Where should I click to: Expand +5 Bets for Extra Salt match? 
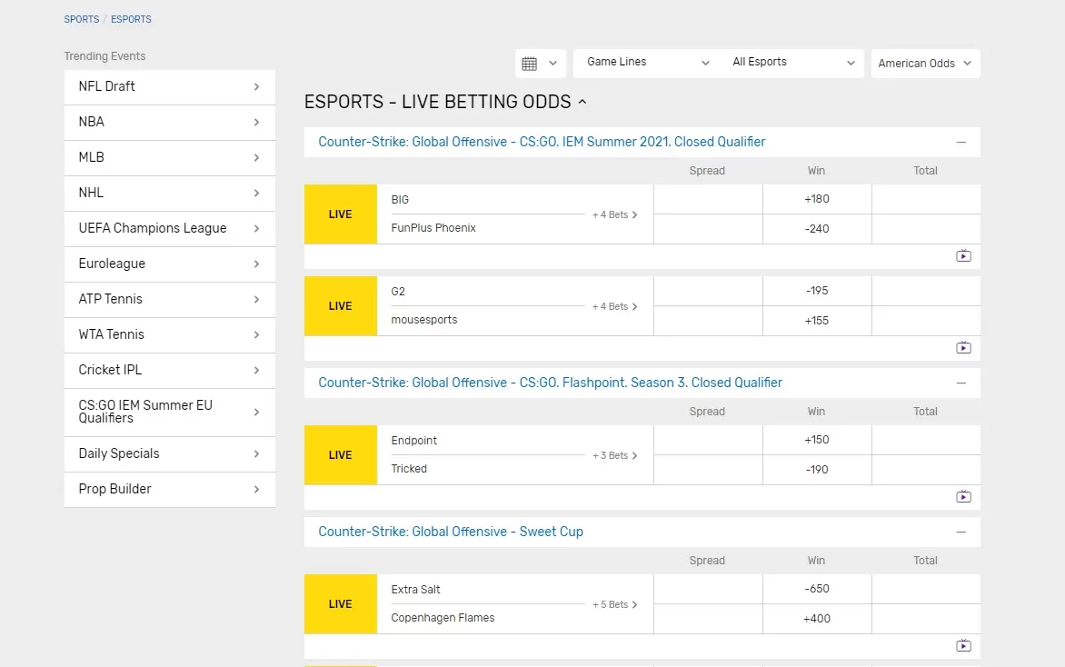tap(614, 604)
